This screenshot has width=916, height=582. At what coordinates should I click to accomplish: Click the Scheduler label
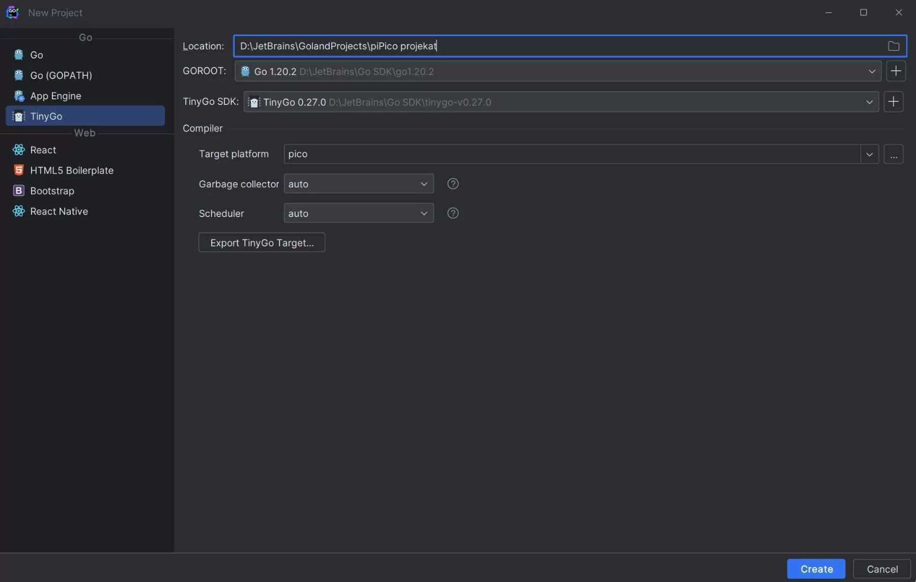pyautogui.click(x=221, y=213)
